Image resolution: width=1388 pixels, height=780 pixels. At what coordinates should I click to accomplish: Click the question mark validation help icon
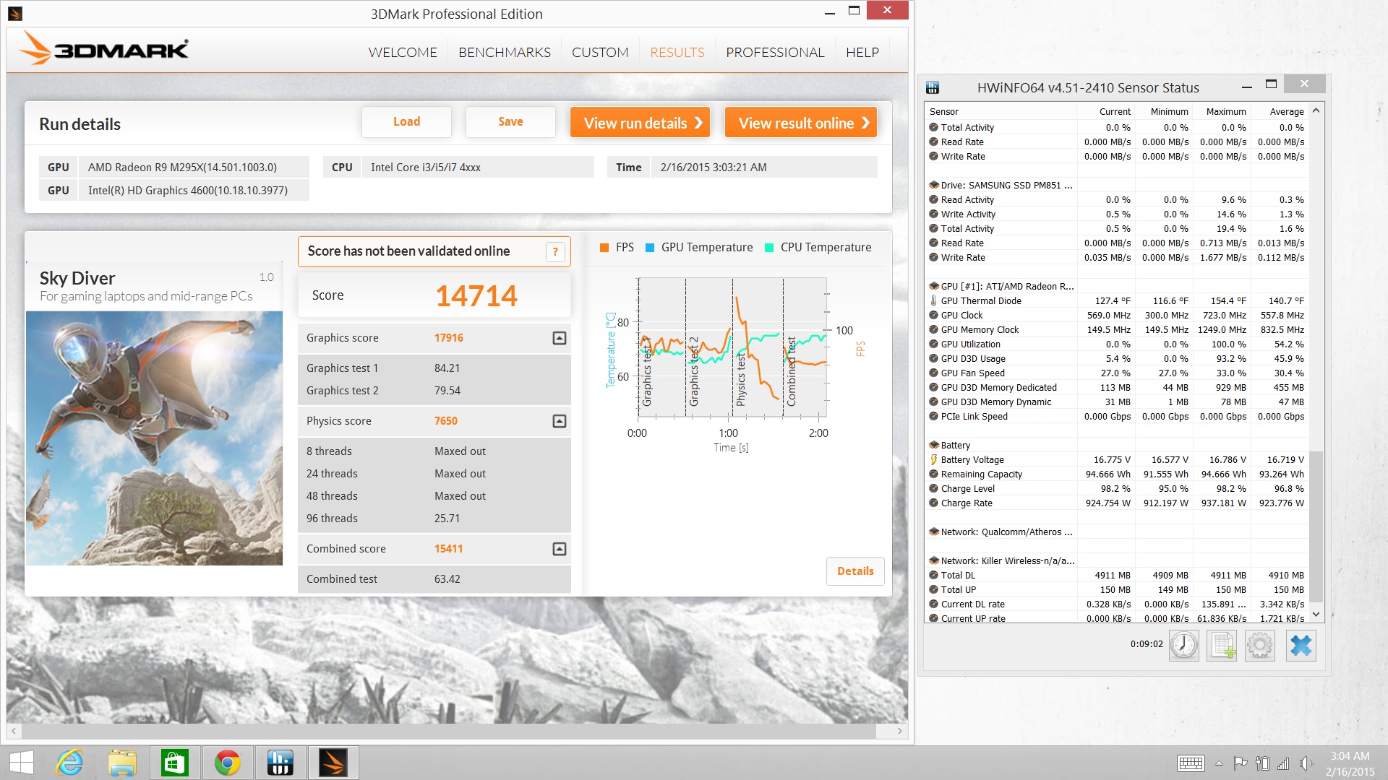[x=555, y=251]
